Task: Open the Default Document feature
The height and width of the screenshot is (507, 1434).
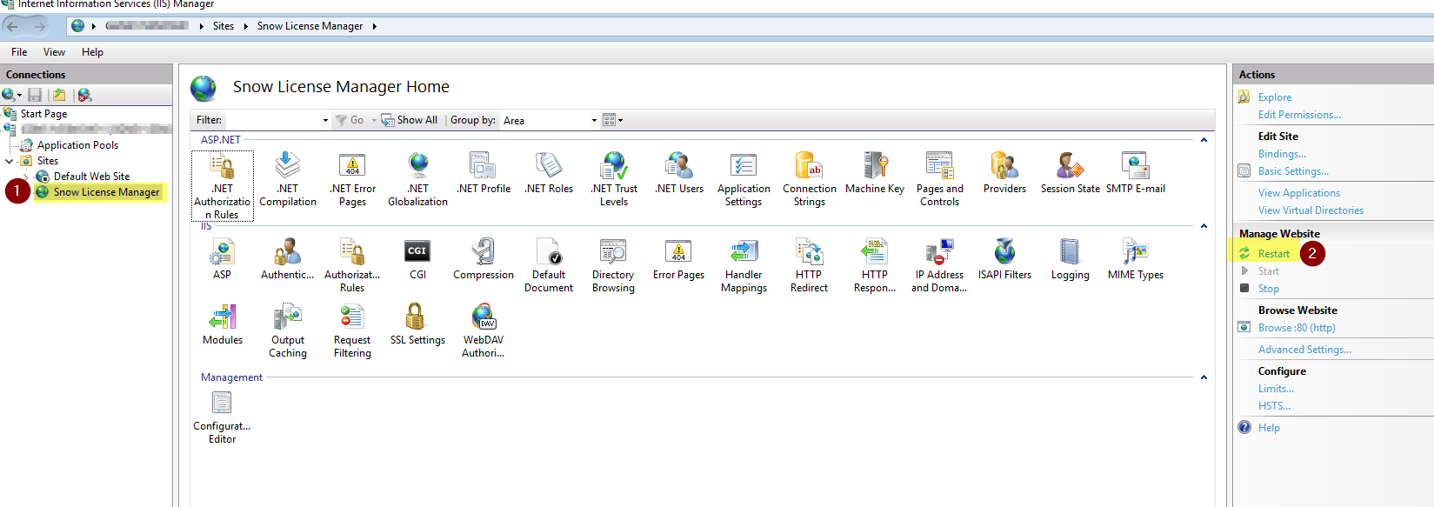Action: [549, 265]
